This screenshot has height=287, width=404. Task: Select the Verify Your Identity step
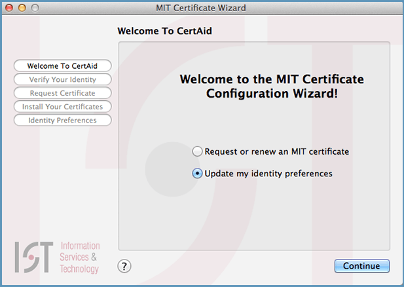click(62, 79)
